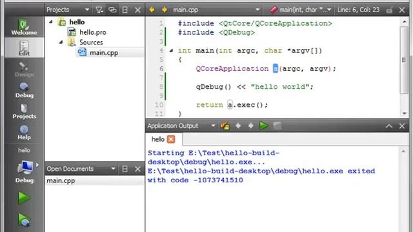413x232 pixels.
Task: Close the Open Documents panel
Action: (x=137, y=169)
